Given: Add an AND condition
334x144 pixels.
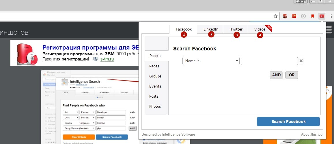Looking at the screenshot, I should point(276,75).
